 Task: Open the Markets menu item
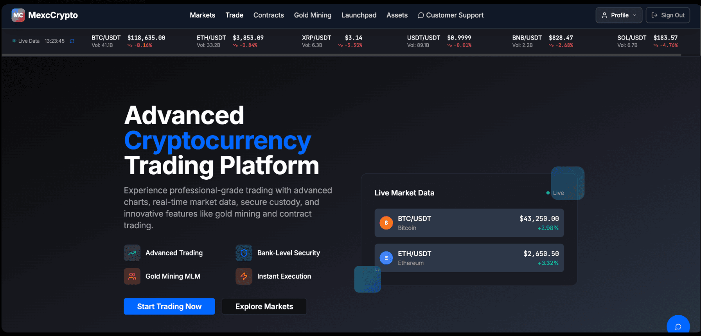click(x=203, y=15)
